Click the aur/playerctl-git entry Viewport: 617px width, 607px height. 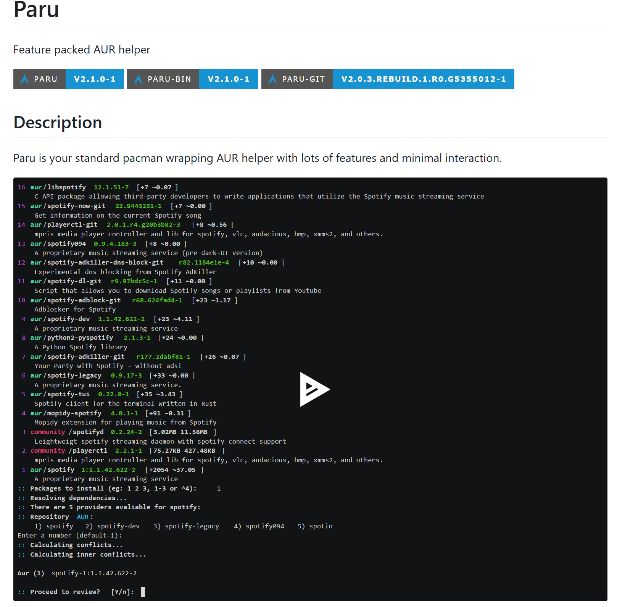coord(126,224)
